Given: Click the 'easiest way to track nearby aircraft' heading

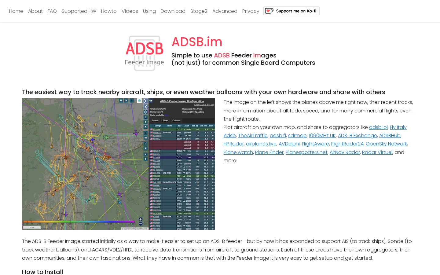Looking at the screenshot, I should 204,92.
